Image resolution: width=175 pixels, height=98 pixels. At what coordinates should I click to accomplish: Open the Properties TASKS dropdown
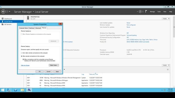[166, 19]
